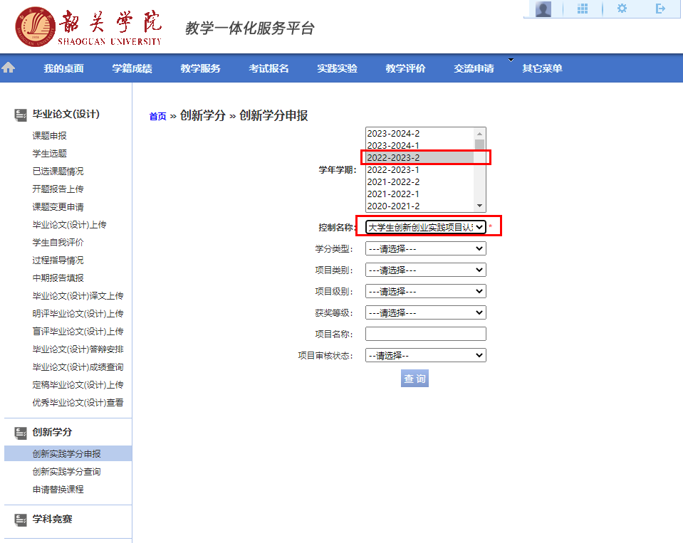Click the 项目名称 text field
Viewport: 683px width, 543px height.
pos(425,334)
